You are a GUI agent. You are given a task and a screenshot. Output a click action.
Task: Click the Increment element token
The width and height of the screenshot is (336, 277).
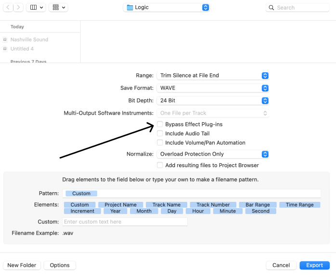(82, 211)
